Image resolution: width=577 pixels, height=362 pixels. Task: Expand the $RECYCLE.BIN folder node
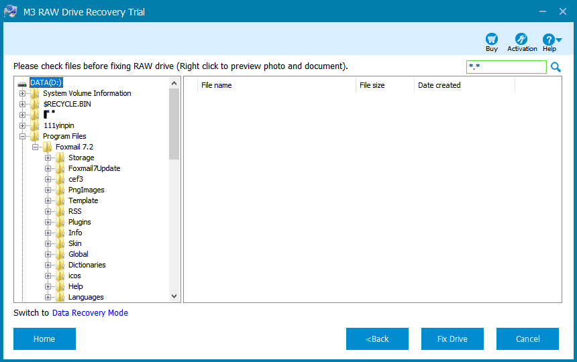22,104
